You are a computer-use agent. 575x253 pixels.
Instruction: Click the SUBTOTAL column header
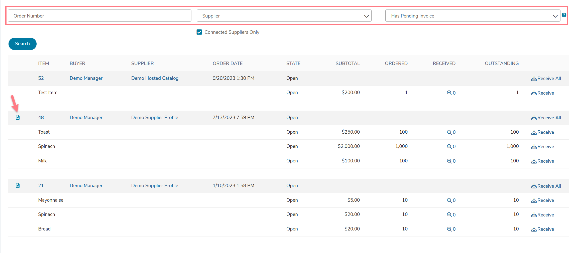(348, 63)
